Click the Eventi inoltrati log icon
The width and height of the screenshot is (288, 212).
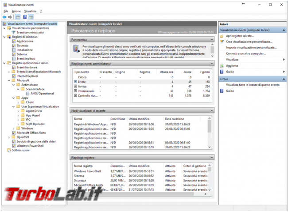click(14, 59)
